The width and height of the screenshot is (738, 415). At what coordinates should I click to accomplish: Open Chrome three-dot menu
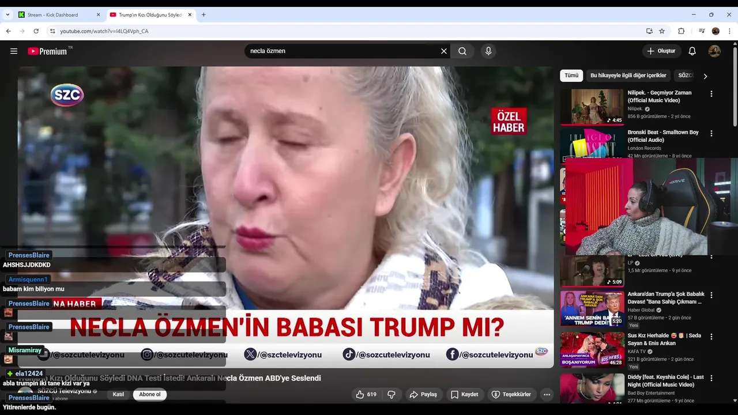pyautogui.click(x=730, y=31)
